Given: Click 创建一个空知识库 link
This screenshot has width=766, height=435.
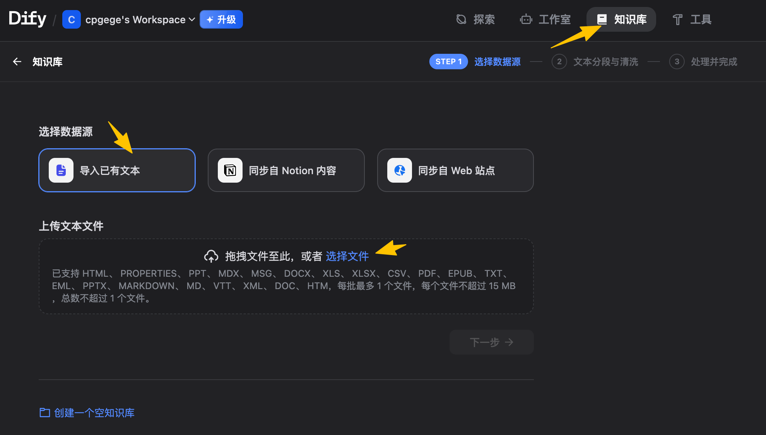Looking at the screenshot, I should pos(94,413).
